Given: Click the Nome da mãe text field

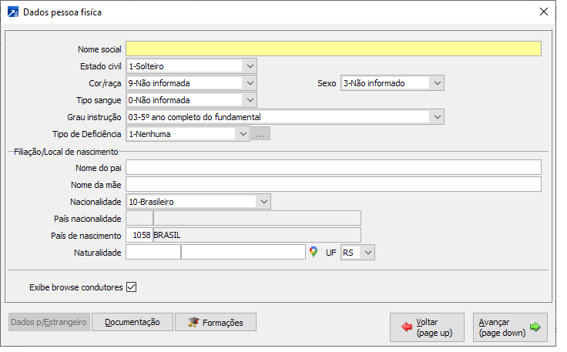Looking at the screenshot, I should (334, 185).
